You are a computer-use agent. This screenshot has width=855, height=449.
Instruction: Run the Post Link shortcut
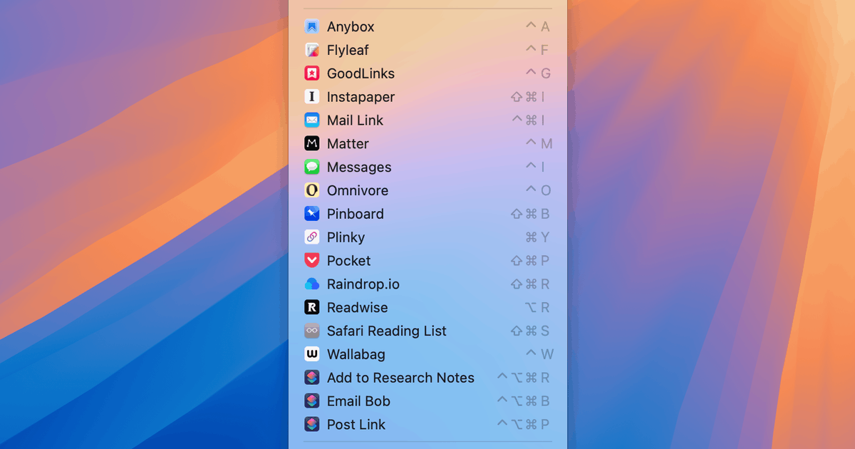click(427, 425)
